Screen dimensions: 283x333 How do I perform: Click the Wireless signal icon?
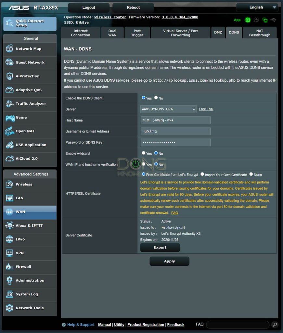(x=9, y=184)
